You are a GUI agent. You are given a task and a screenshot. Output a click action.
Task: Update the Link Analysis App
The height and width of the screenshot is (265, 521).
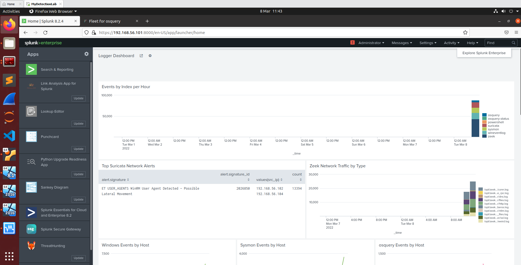tap(79, 98)
